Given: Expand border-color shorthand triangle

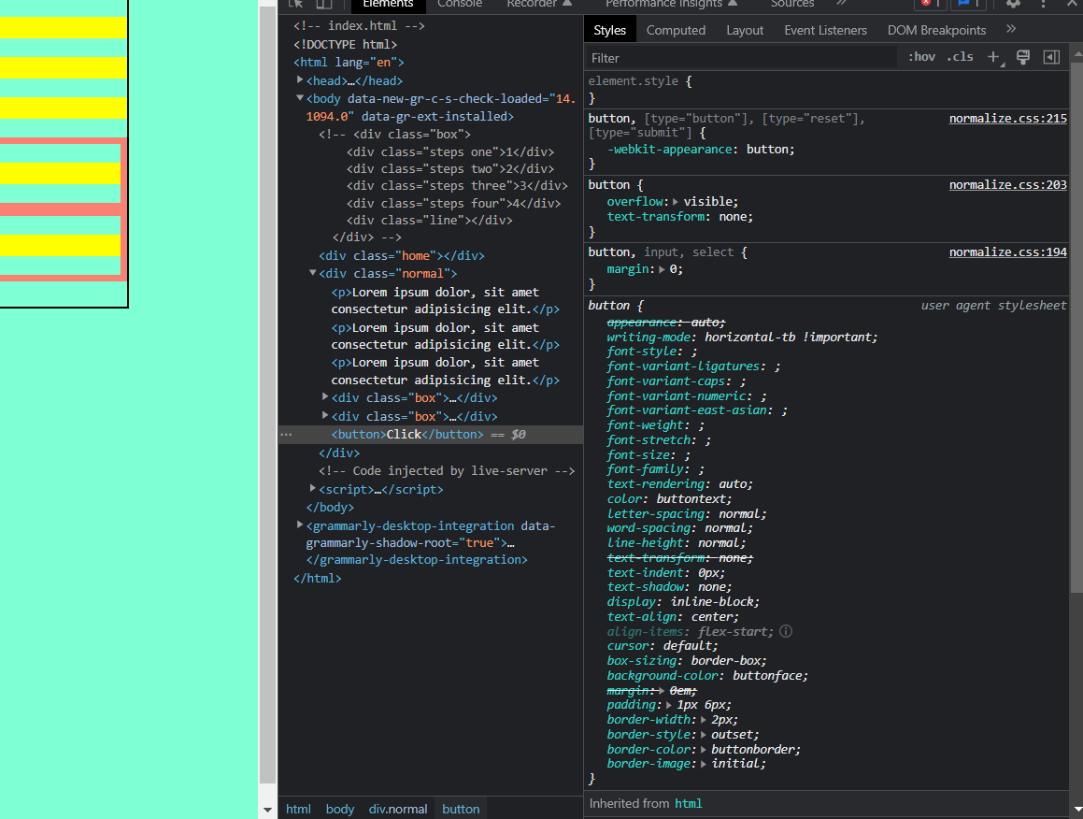Looking at the screenshot, I should point(704,749).
